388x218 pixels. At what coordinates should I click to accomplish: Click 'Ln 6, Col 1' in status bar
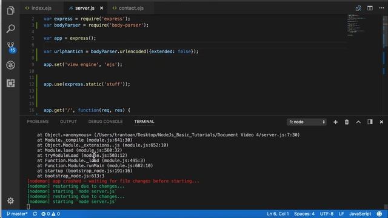coord(278,214)
